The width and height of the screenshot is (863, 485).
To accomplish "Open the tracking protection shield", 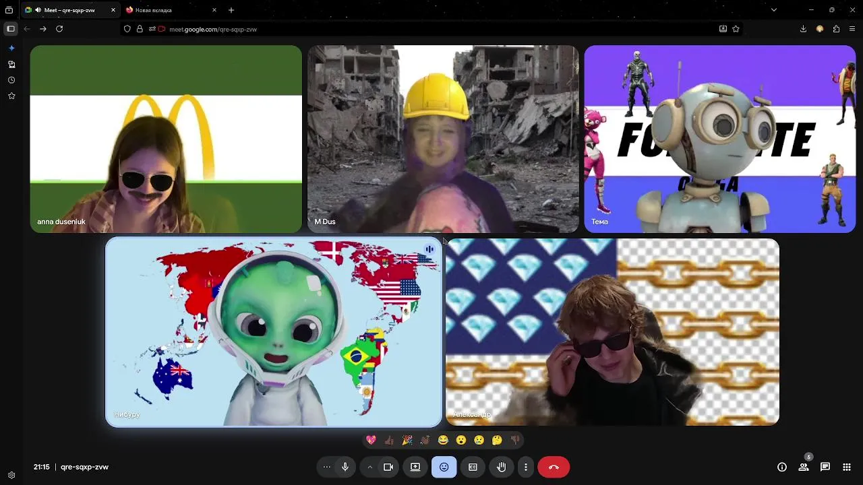I will [x=127, y=29].
